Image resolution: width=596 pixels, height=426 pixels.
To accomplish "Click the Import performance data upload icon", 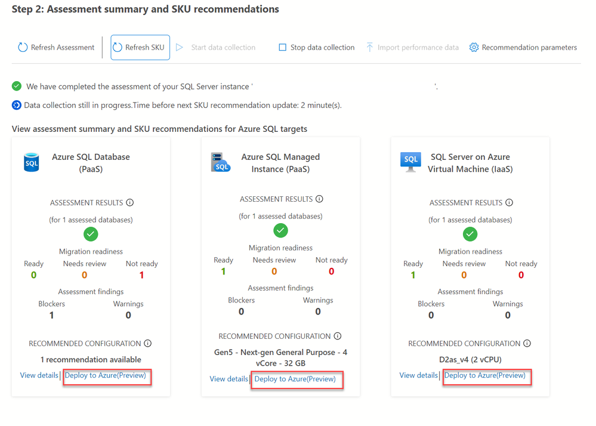I will point(369,47).
